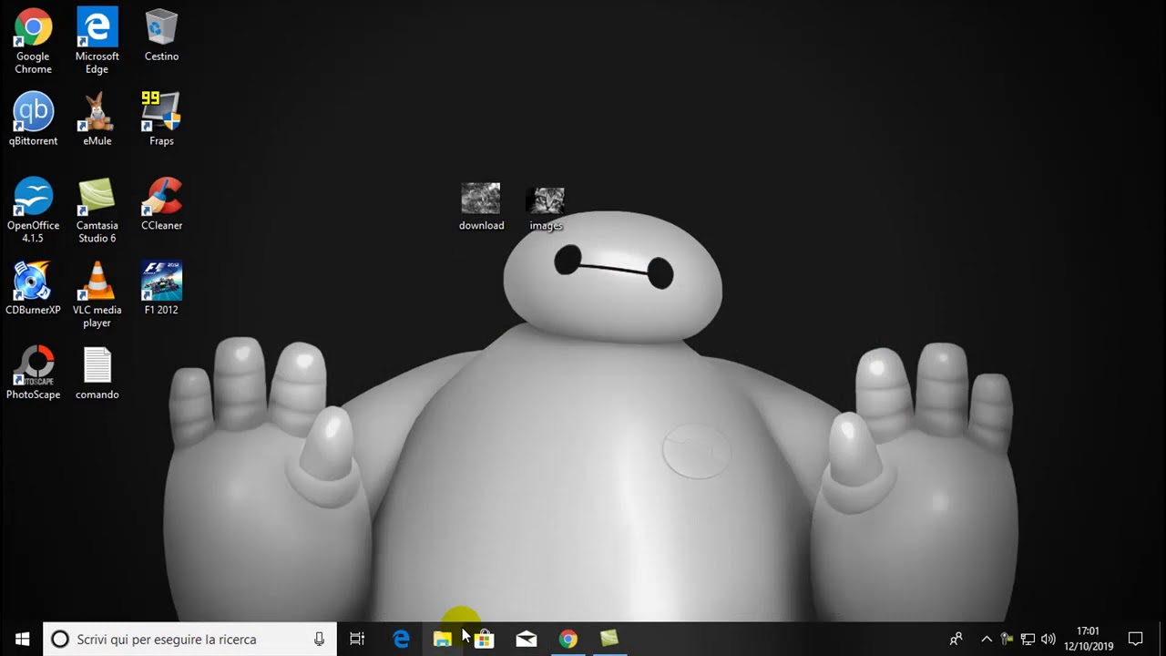Click the search box 'Scrivi qui per eseguire la ricerca'

click(x=190, y=639)
